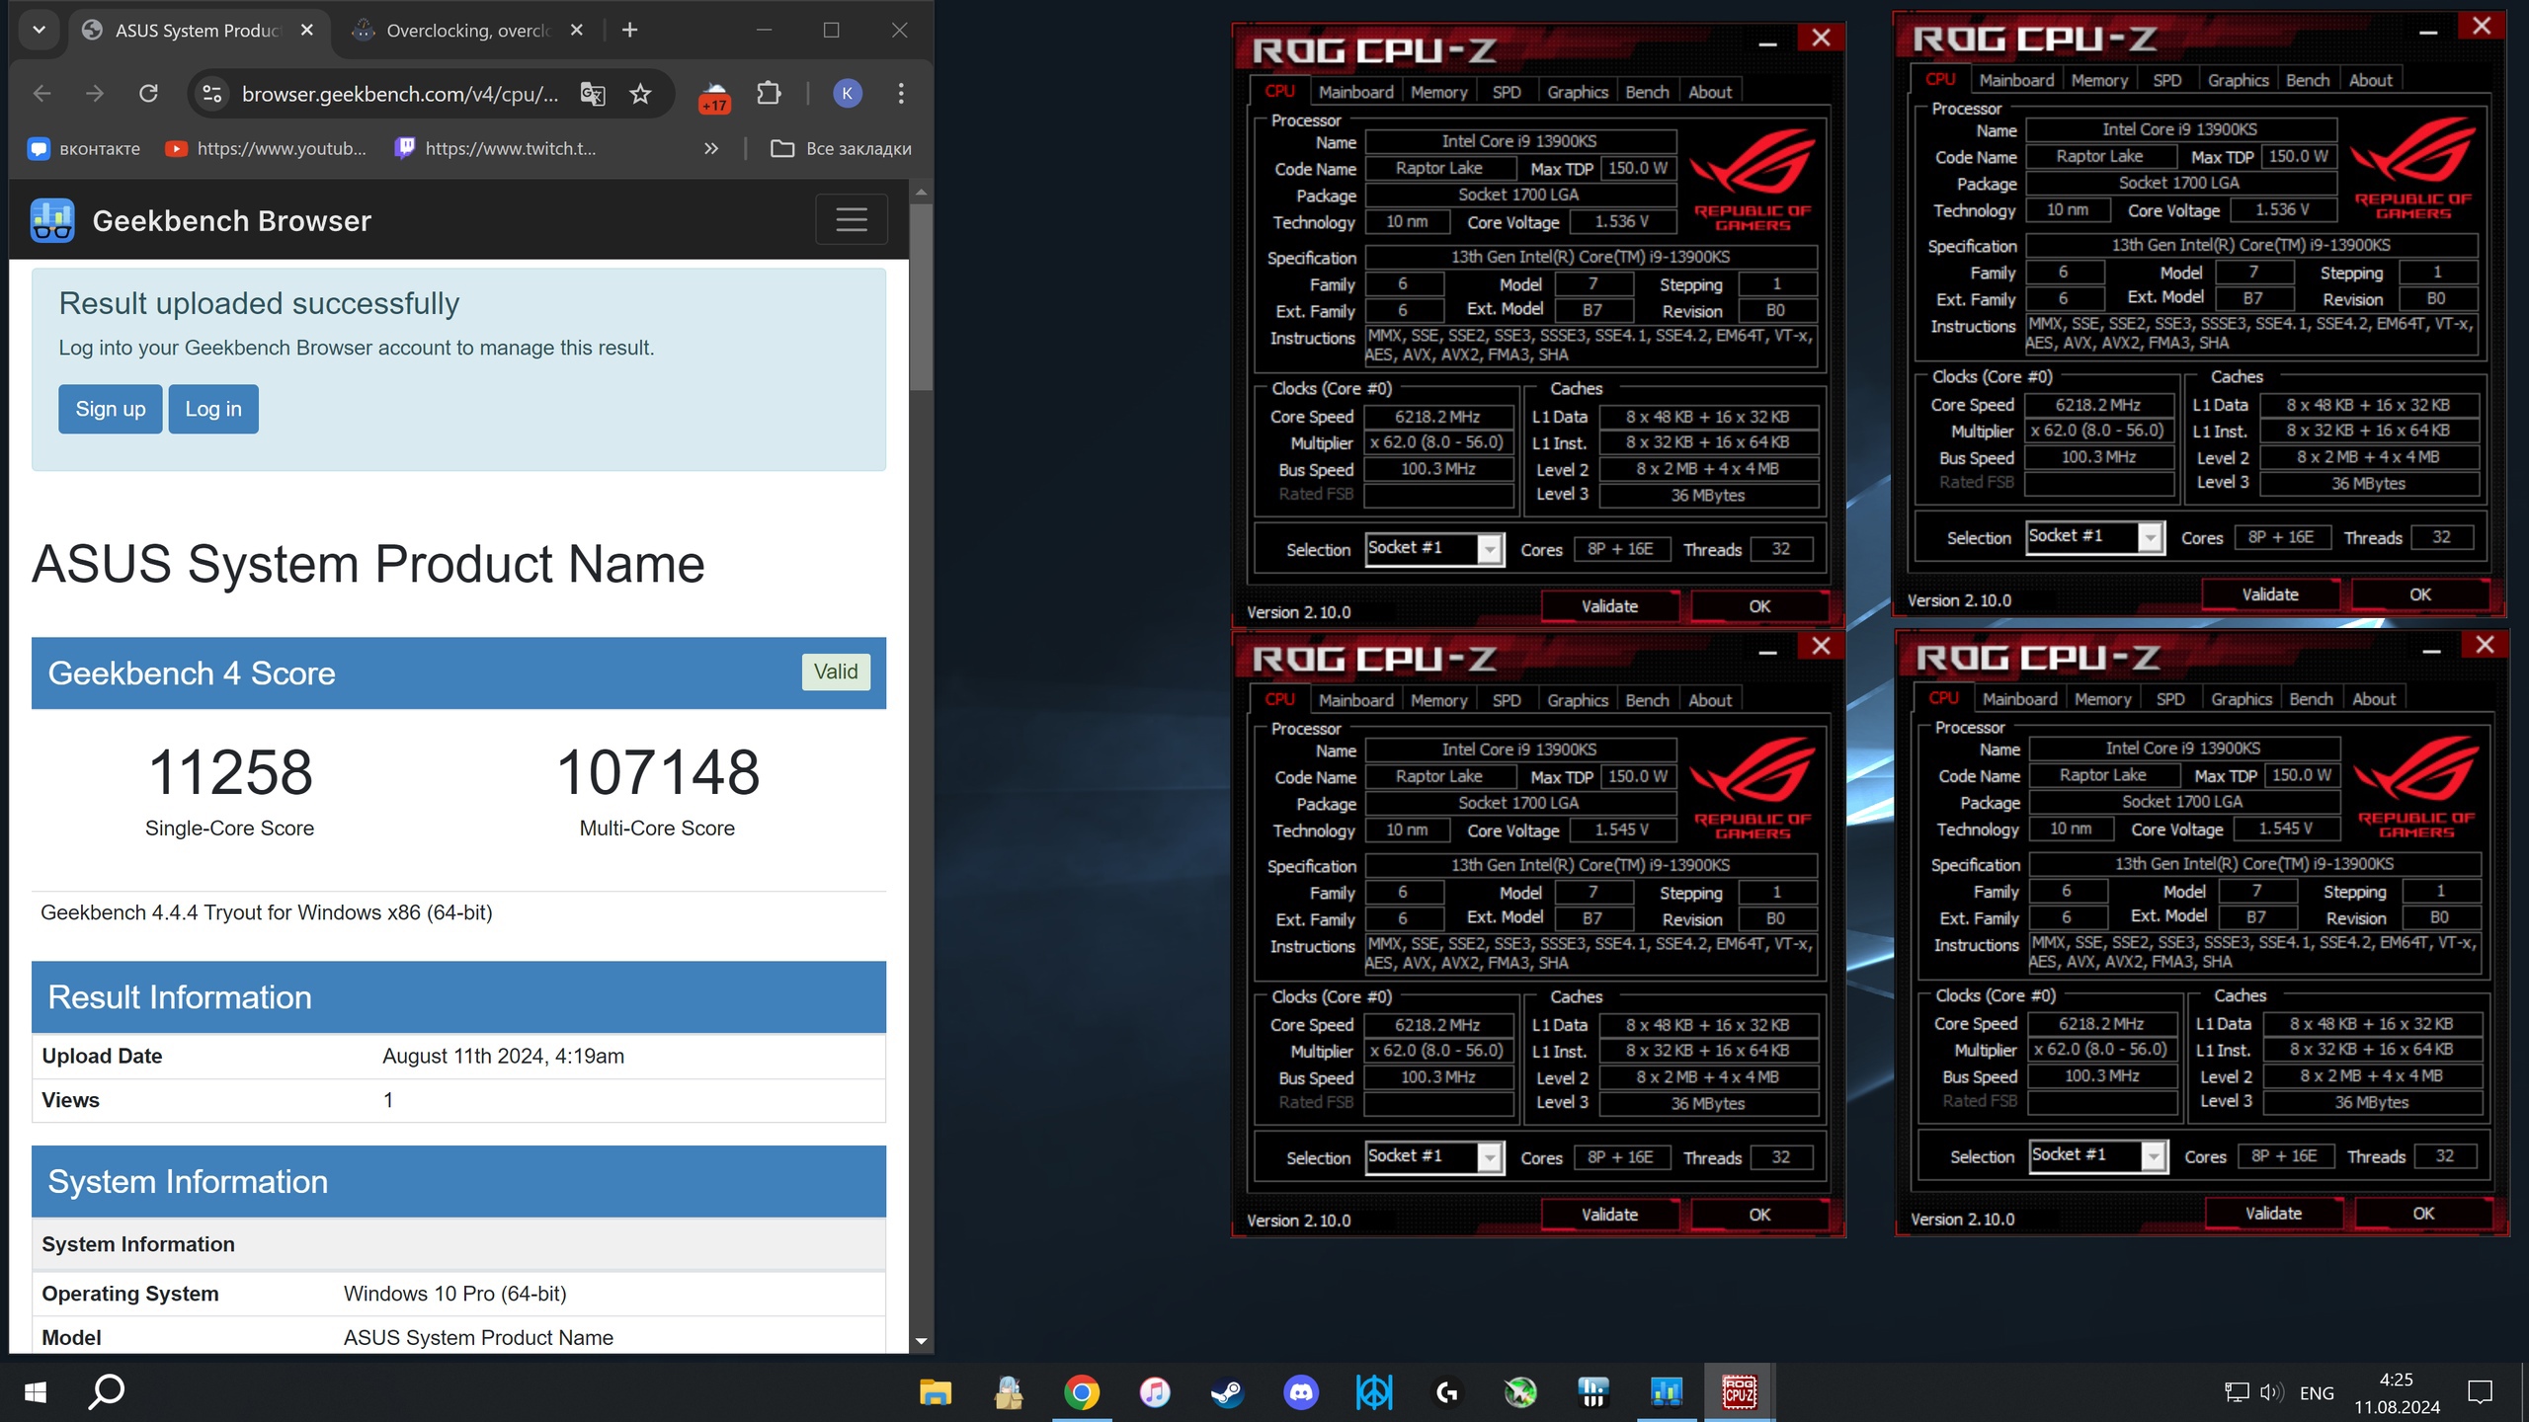
Task: Open Discord from the taskbar
Action: tap(1300, 1393)
